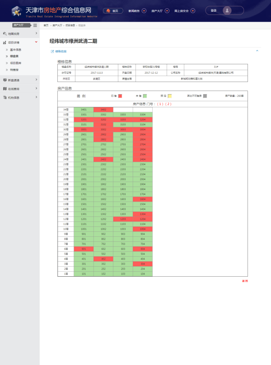Screen dimensions: 271x365
Task: Click the opening date 2017-12-12 cell
Action: [151, 73]
